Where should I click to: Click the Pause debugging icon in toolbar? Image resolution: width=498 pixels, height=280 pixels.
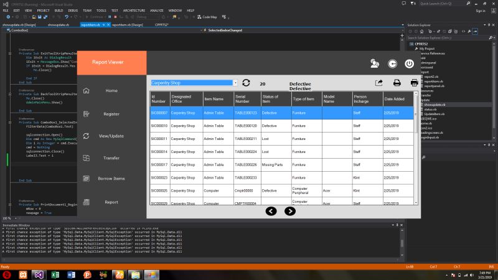[x=110, y=17]
